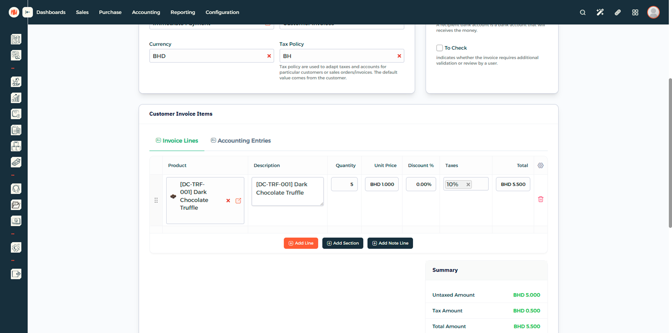Enable the To Check checkbox
The width and height of the screenshot is (672, 333).
pyautogui.click(x=439, y=48)
